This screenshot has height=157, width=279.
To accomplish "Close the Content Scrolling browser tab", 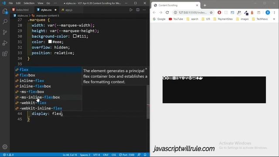I will coord(197,5).
